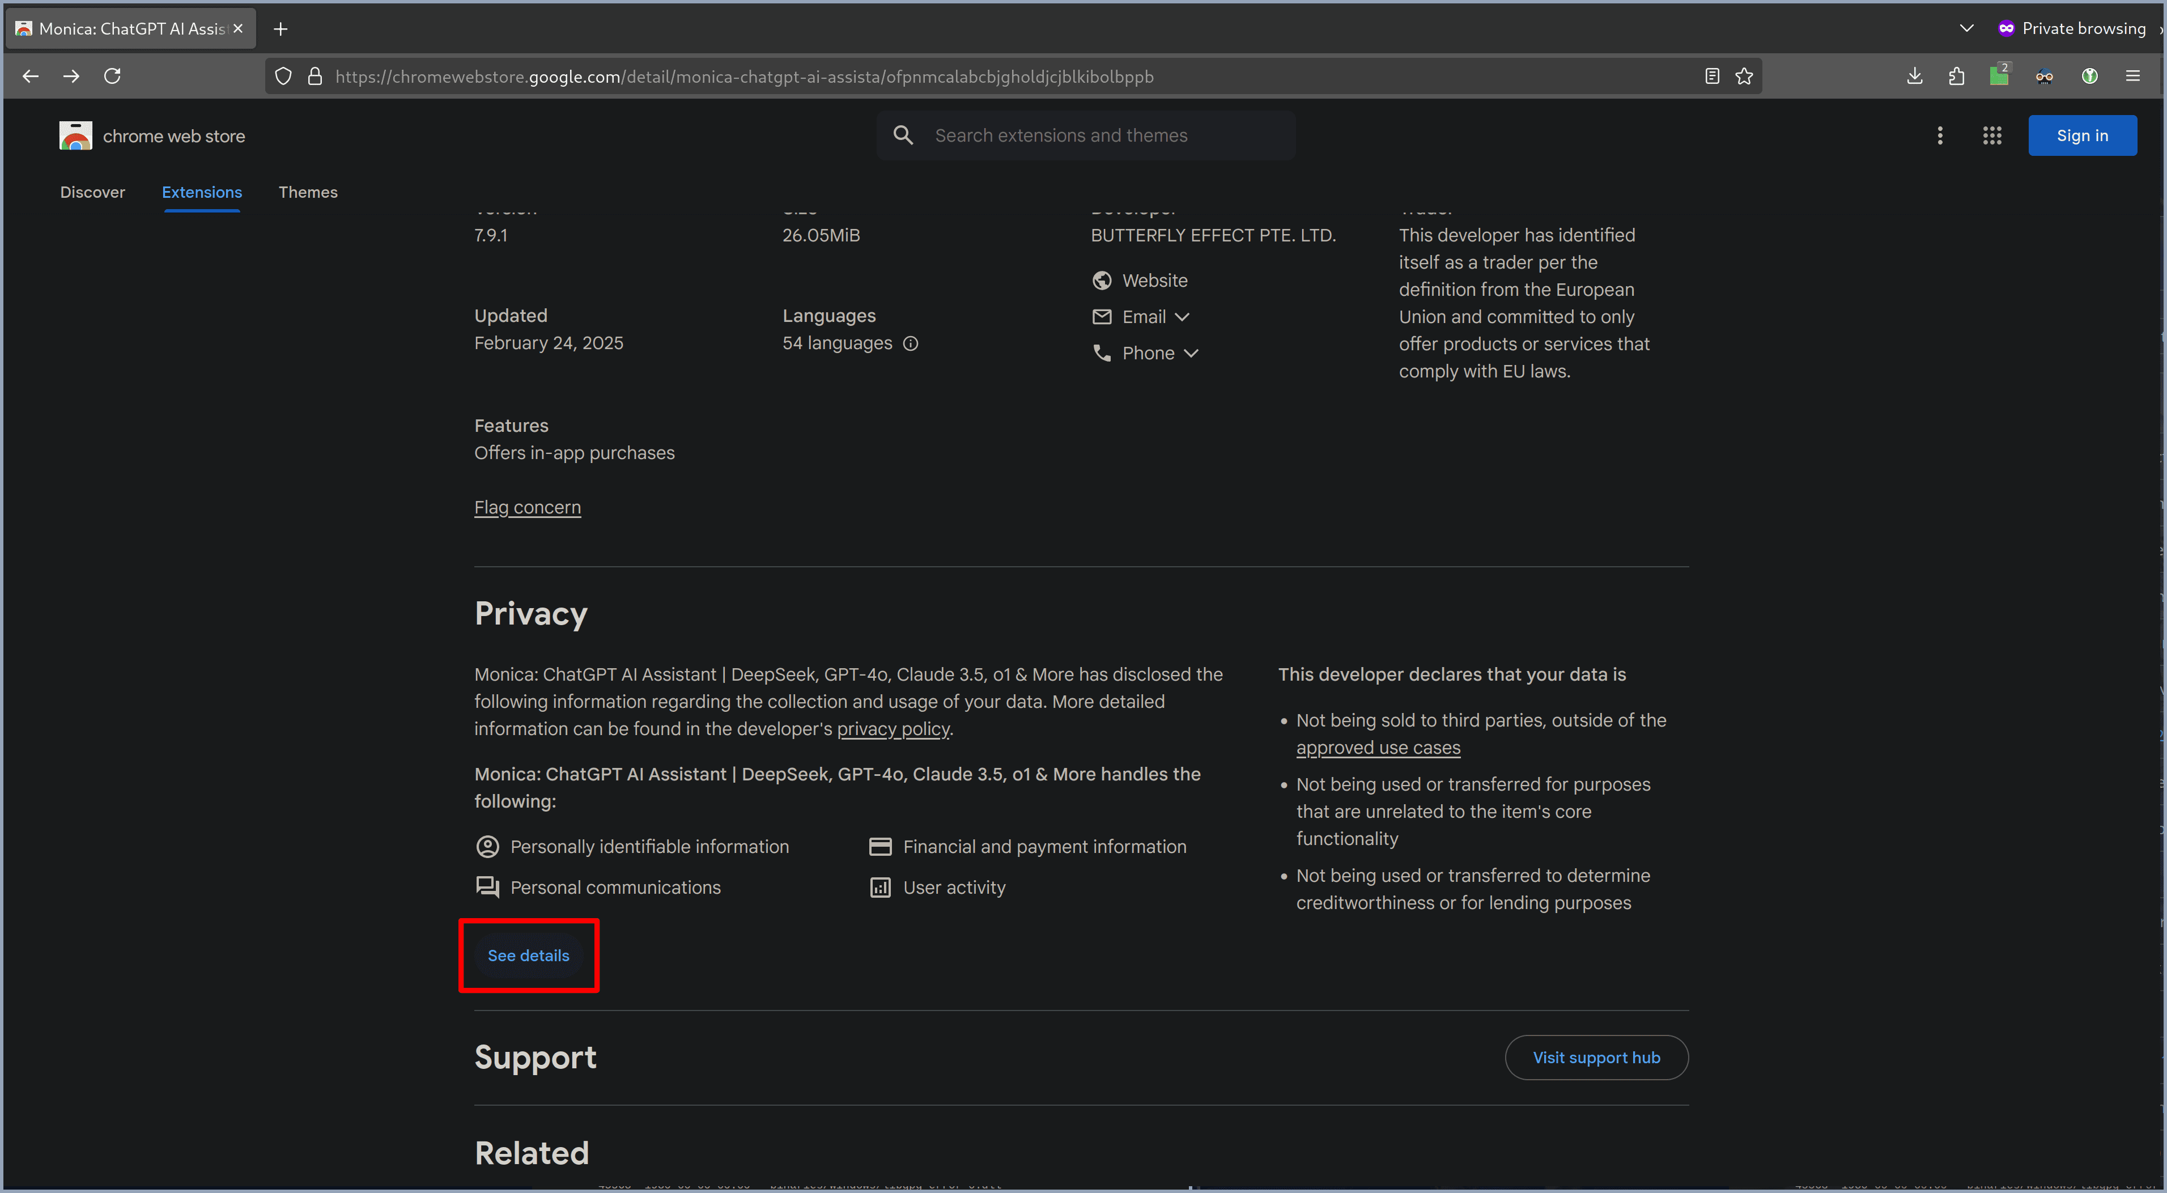Click Visit support hub button
2167x1193 pixels.
coord(1596,1058)
